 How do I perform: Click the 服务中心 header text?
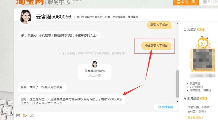[x=58, y=2]
